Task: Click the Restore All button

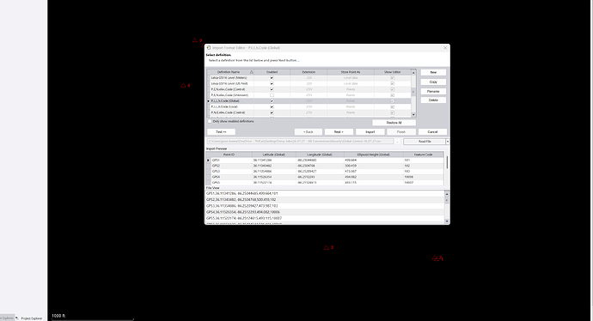Action: [x=394, y=123]
